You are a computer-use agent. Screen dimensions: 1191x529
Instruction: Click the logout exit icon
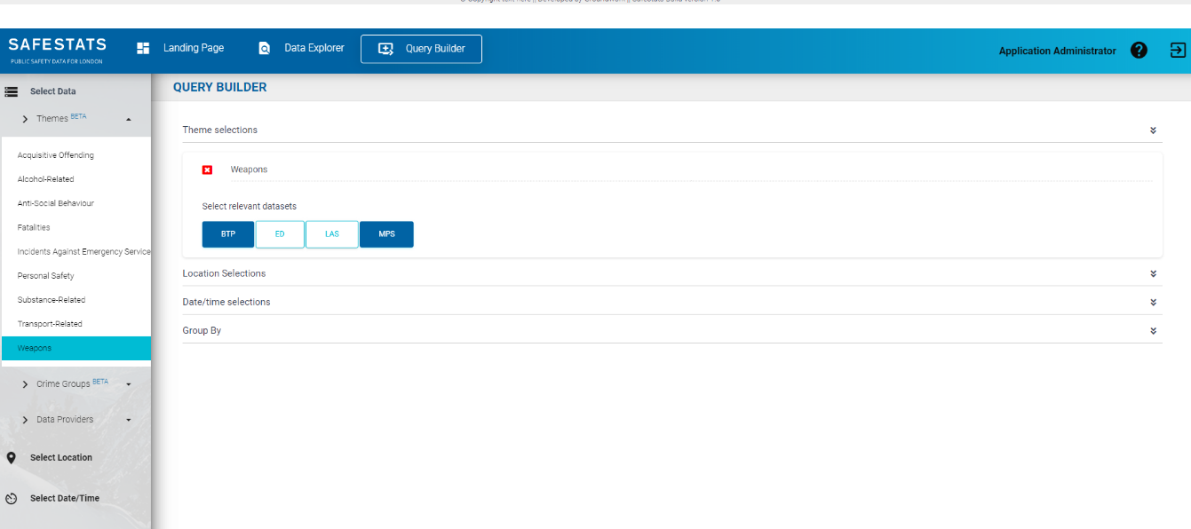(x=1178, y=51)
